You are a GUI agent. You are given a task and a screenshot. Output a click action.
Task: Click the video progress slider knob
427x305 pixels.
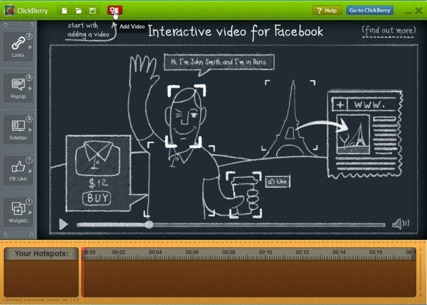pos(149,224)
